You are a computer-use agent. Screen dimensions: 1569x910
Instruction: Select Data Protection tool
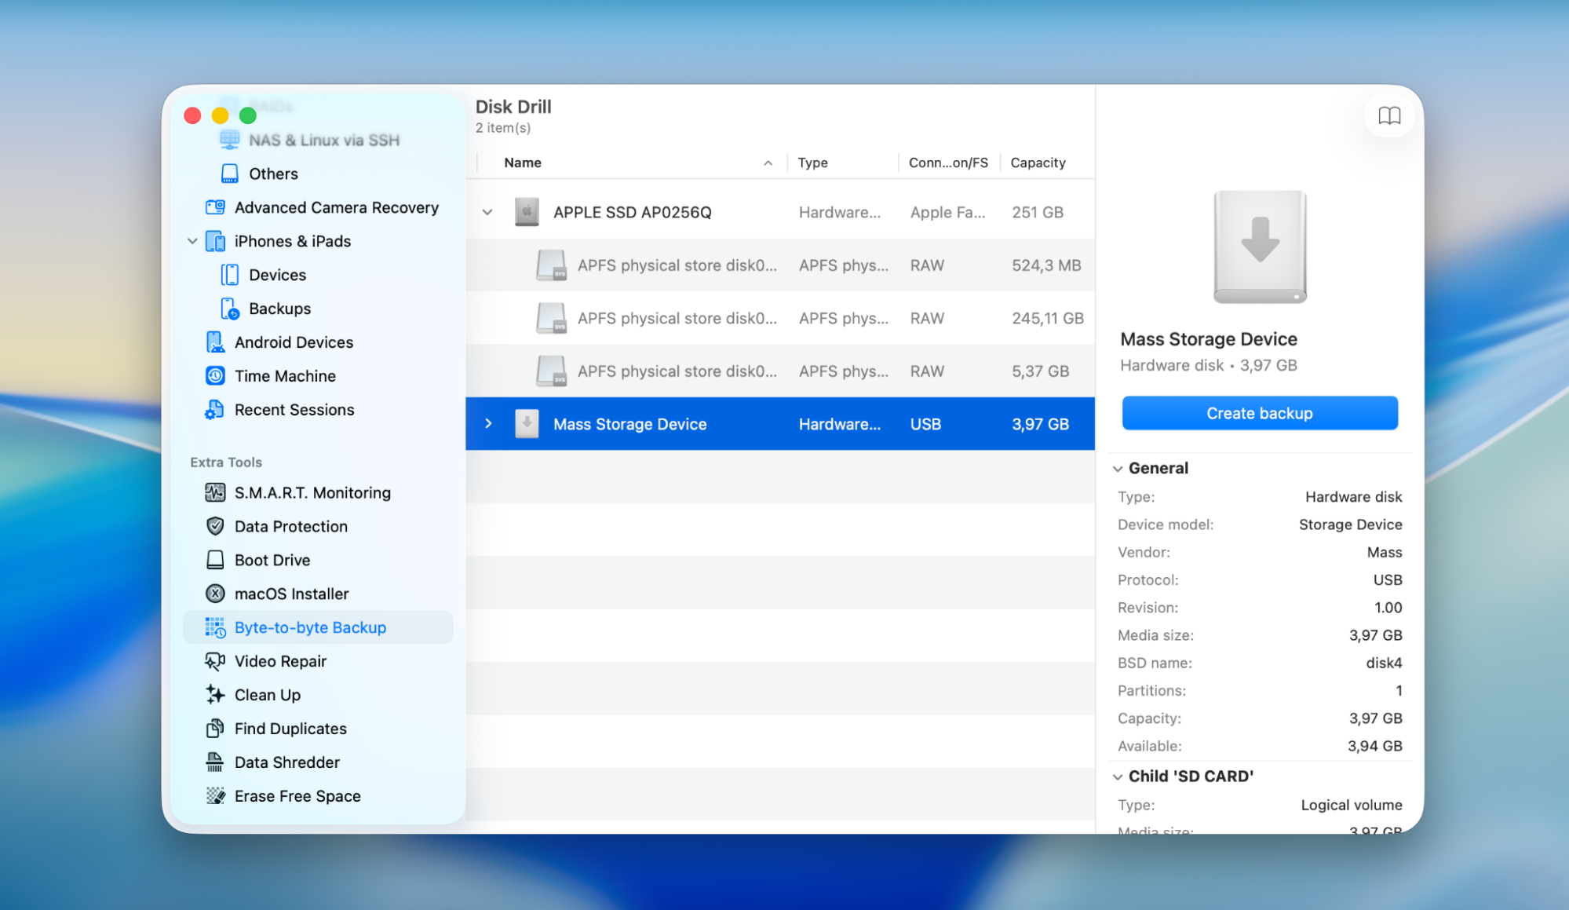291,526
